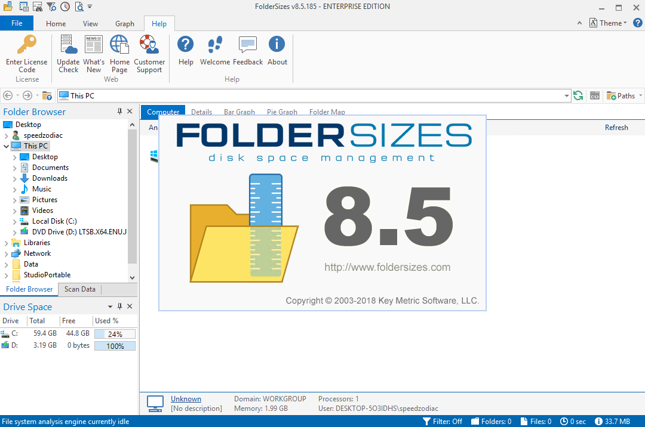Viewport: 645px width, 427px height.
Task: Expand the Documents tree node
Action: pyautogui.click(x=14, y=168)
